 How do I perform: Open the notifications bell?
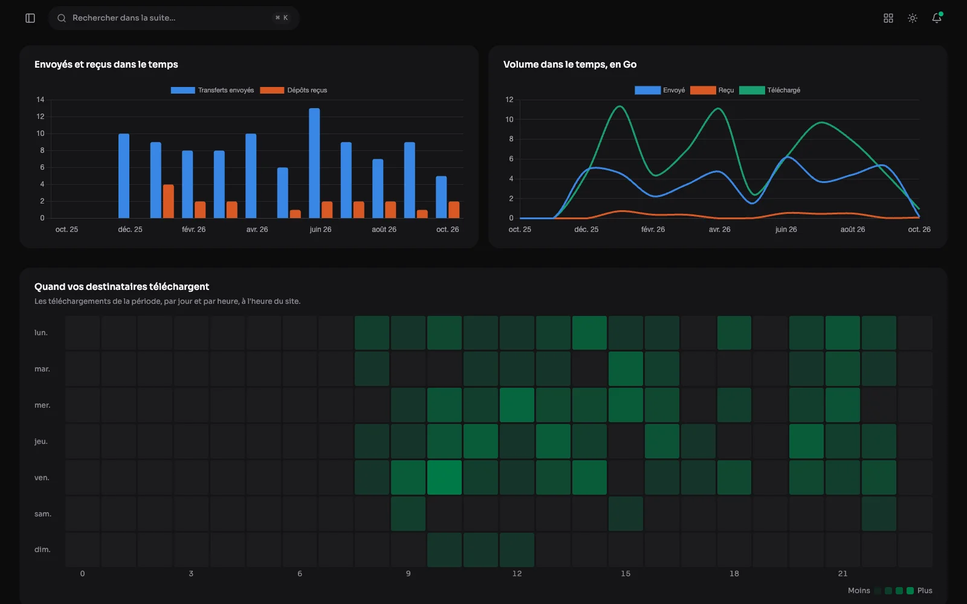click(x=937, y=18)
